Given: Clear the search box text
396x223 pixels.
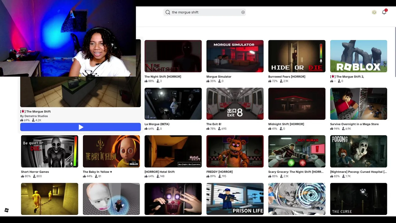Looking at the screenshot, I should coord(243,12).
